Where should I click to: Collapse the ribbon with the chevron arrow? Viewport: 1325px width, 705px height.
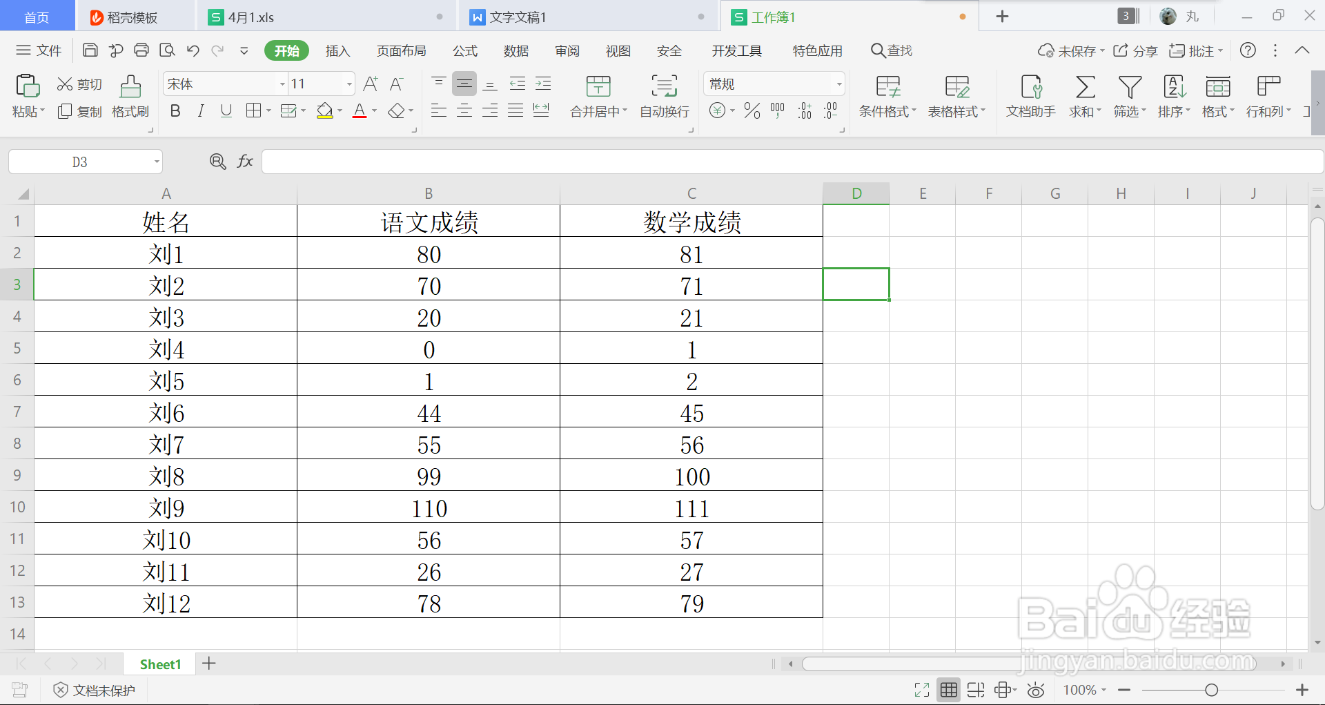(1302, 50)
